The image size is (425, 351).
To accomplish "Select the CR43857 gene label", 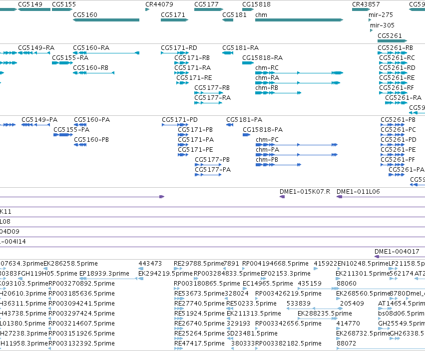I will (366, 4).
